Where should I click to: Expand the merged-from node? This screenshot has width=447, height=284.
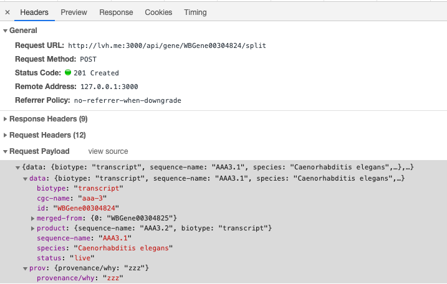[x=33, y=219]
